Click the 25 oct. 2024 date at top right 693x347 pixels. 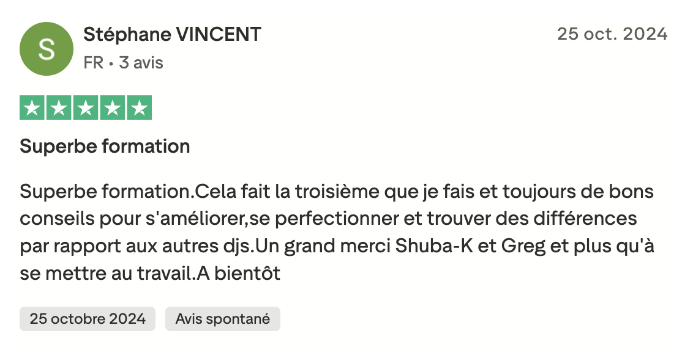[612, 34]
